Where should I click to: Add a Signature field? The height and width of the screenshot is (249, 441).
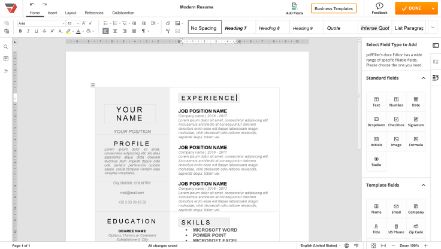coord(415,122)
